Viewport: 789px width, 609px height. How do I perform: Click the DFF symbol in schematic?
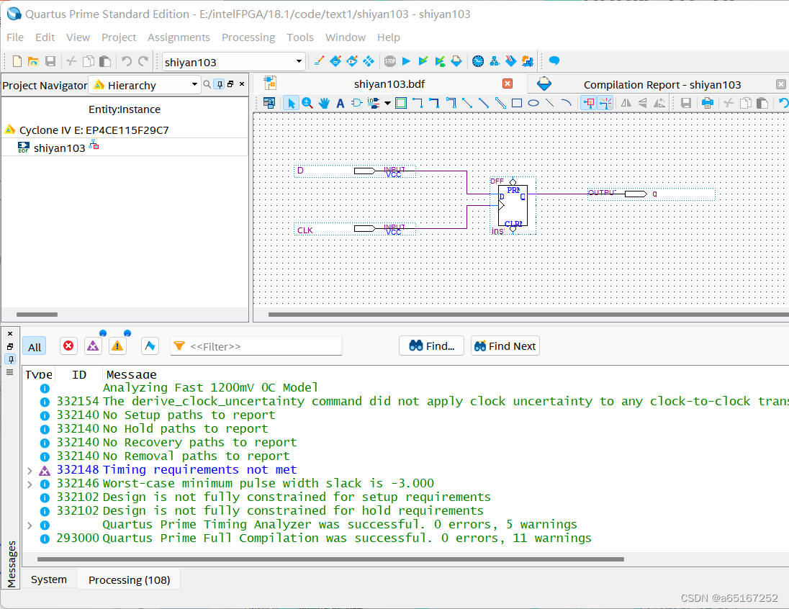pyautogui.click(x=513, y=206)
